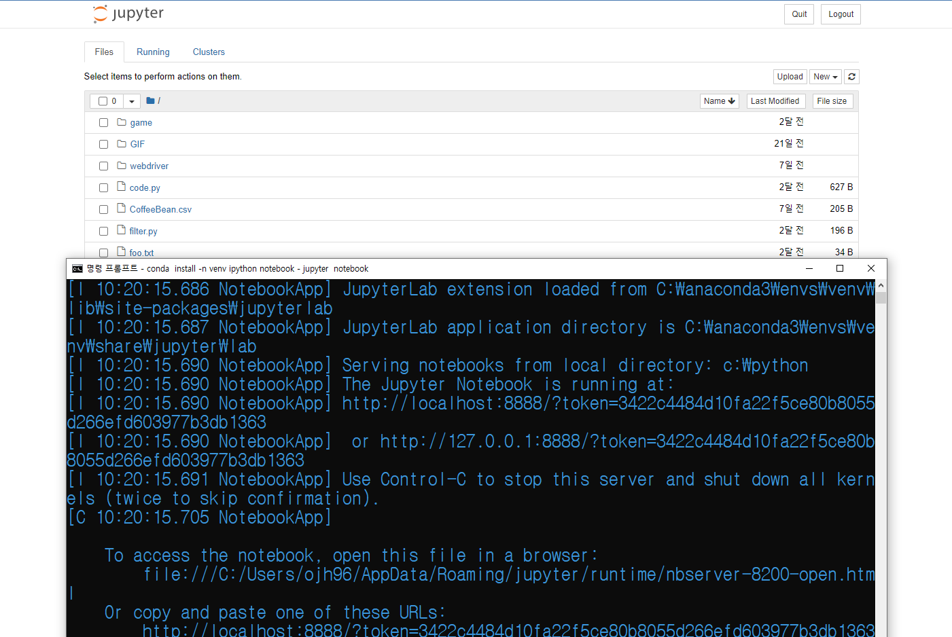
Task: Click the Logout button
Action: (x=841, y=14)
